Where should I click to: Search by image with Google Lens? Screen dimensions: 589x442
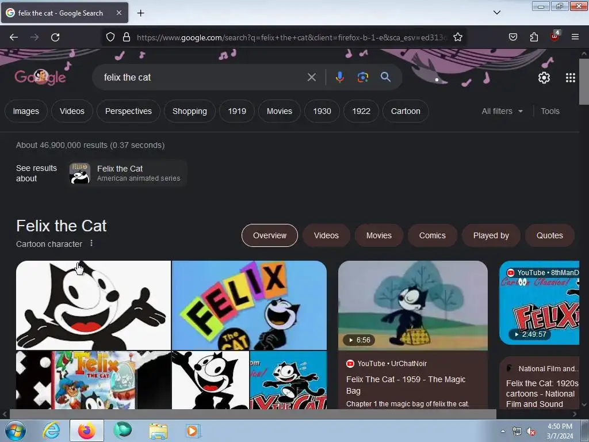pos(362,77)
